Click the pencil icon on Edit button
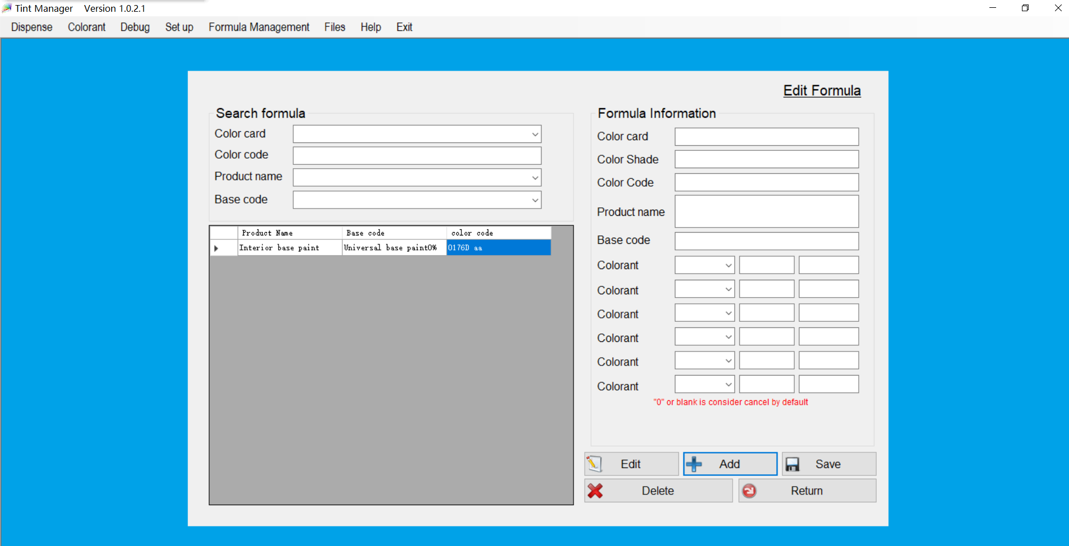 (594, 464)
